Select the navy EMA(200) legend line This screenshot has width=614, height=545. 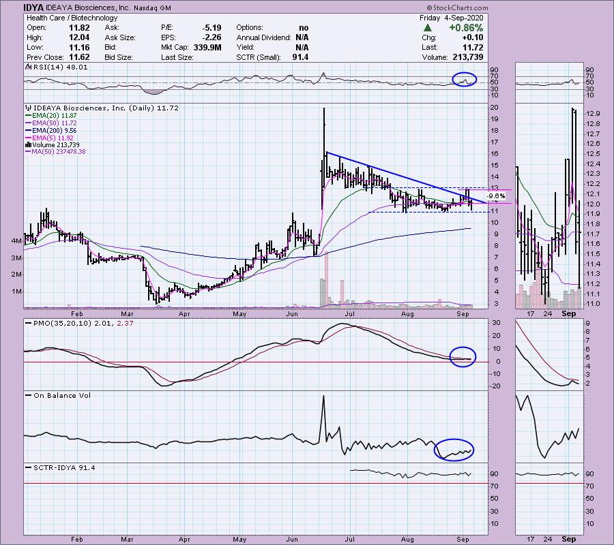click(28, 131)
